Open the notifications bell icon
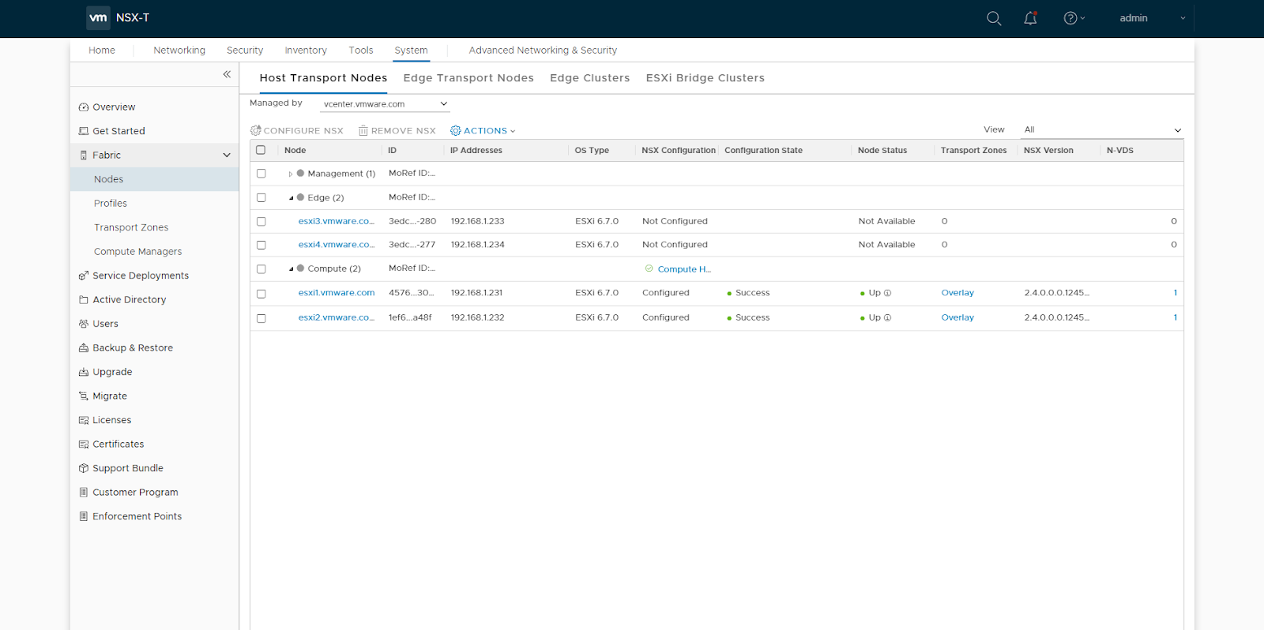This screenshot has width=1264, height=630. coord(1030,18)
